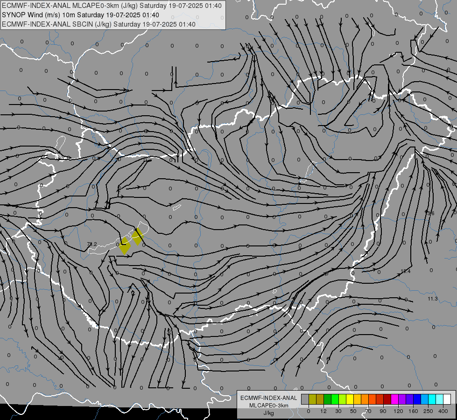This screenshot has height=420, width=457.
Task: Click the 160 value under the color bar
Action: click(x=413, y=411)
